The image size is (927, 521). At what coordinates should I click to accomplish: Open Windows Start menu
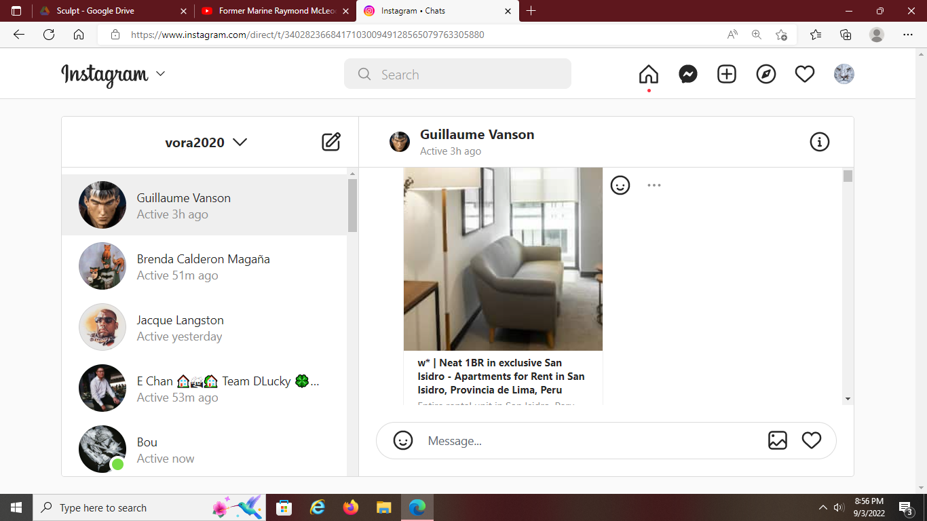pyautogui.click(x=16, y=507)
